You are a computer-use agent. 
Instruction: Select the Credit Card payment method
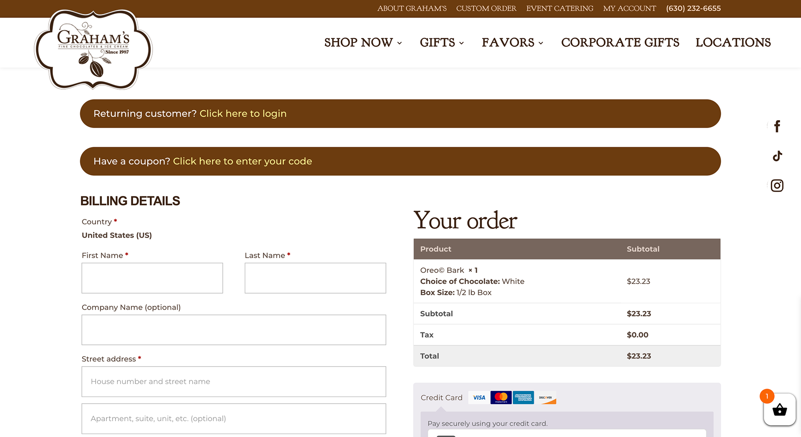point(441,398)
